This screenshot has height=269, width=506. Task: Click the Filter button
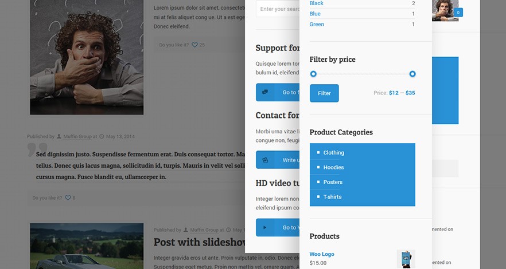click(x=324, y=93)
